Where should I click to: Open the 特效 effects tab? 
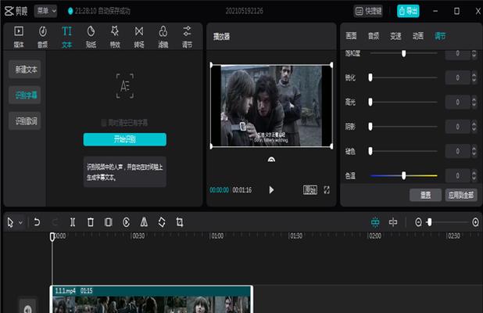tap(115, 37)
